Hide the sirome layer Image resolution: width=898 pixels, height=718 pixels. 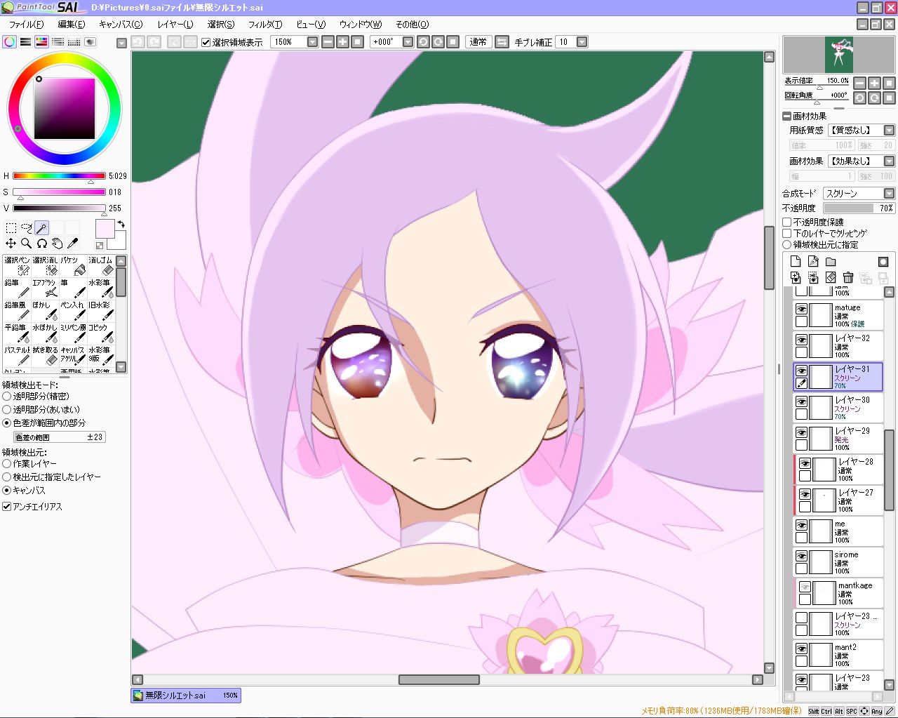tap(801, 556)
